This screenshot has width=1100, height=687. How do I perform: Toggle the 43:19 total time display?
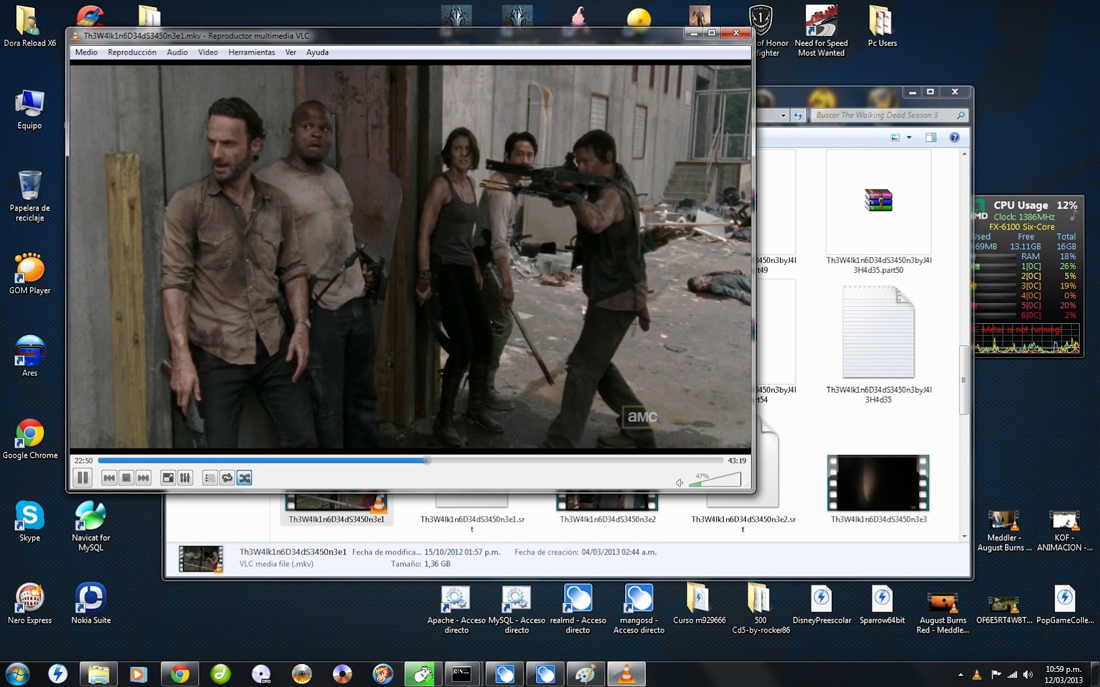(x=737, y=460)
